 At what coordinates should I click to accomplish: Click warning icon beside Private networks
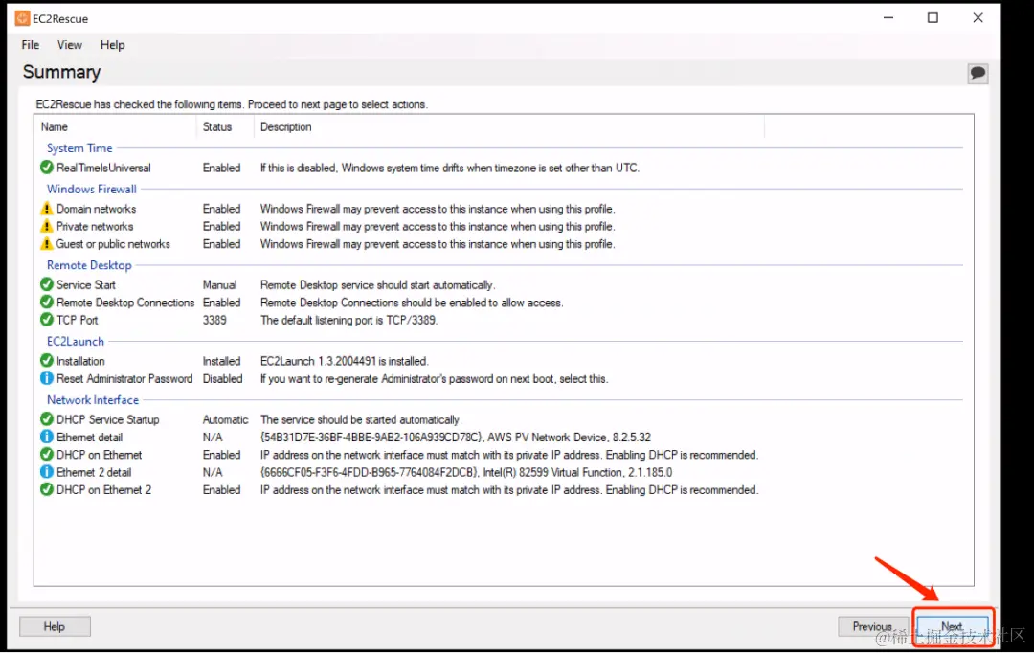point(47,226)
